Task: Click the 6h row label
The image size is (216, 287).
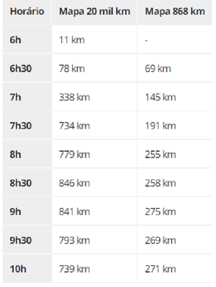Action: (15, 40)
